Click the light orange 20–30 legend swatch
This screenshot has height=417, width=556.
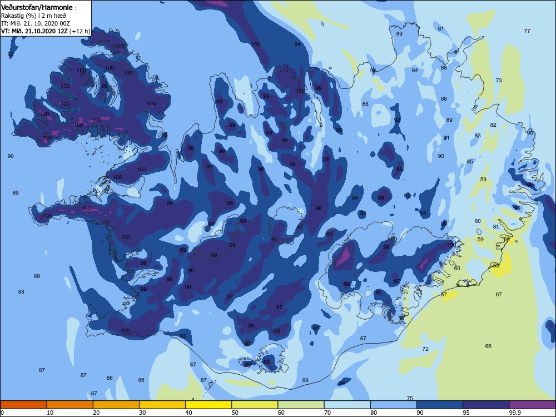click(116, 405)
